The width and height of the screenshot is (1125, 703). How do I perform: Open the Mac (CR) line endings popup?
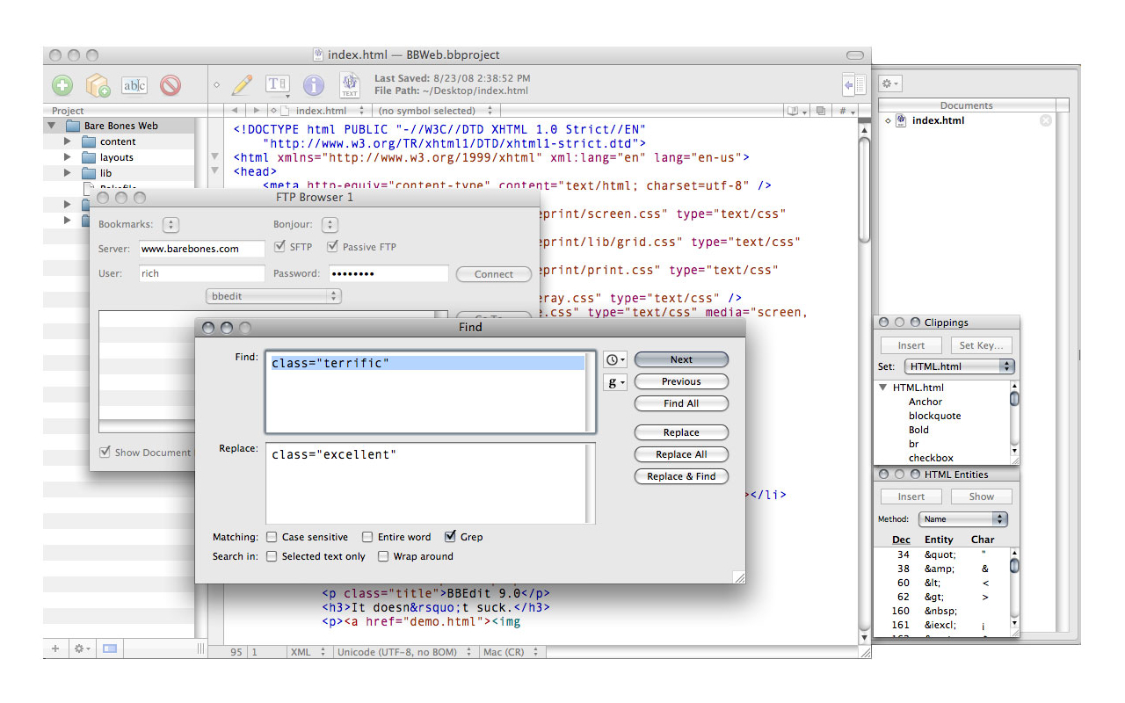click(x=512, y=652)
